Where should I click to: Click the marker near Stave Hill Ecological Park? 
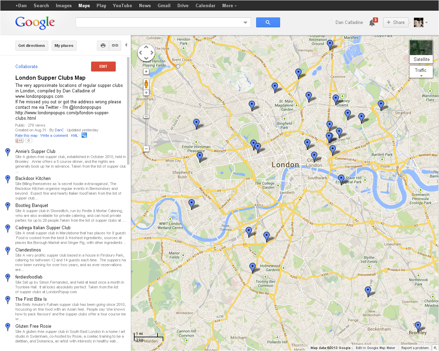tap(341, 180)
